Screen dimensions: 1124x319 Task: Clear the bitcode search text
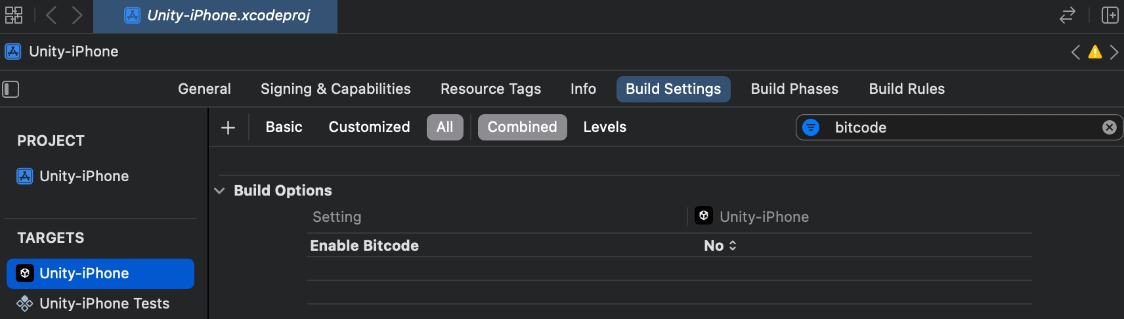[x=1109, y=127]
